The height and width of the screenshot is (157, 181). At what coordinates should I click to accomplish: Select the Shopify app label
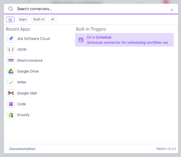click(23, 115)
